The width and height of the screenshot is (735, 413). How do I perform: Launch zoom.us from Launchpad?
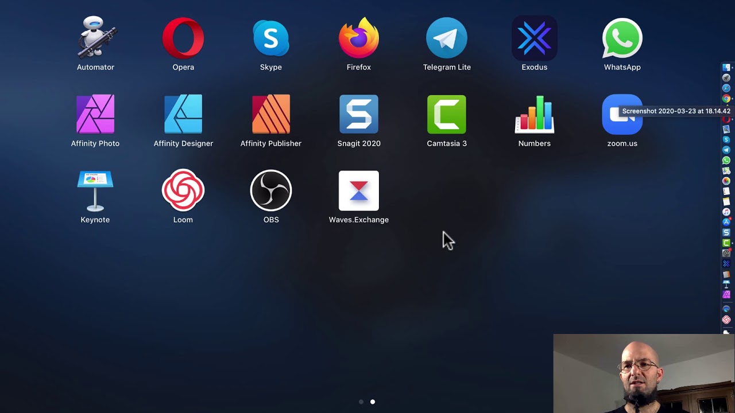pos(622,114)
